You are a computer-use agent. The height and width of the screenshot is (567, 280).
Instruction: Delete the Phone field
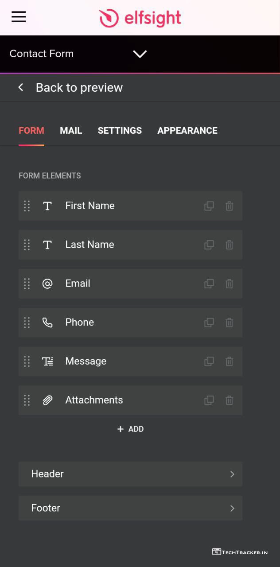[x=229, y=322]
